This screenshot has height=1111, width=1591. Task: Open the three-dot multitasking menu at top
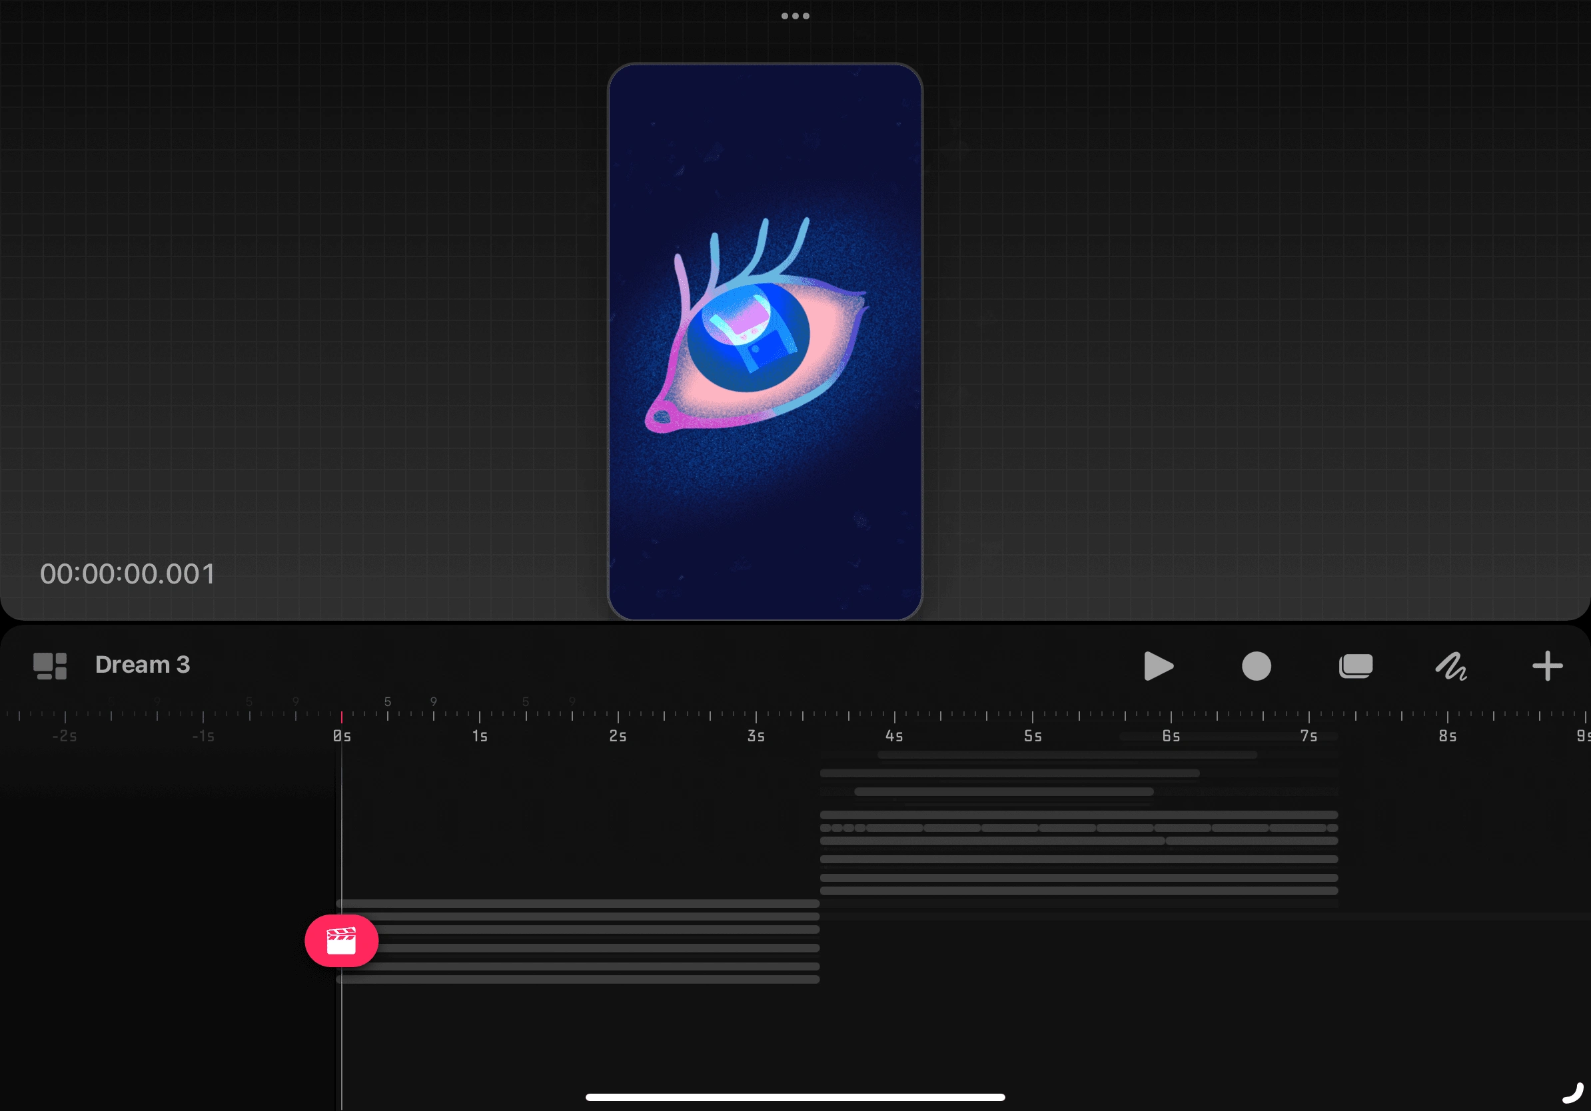click(x=795, y=15)
